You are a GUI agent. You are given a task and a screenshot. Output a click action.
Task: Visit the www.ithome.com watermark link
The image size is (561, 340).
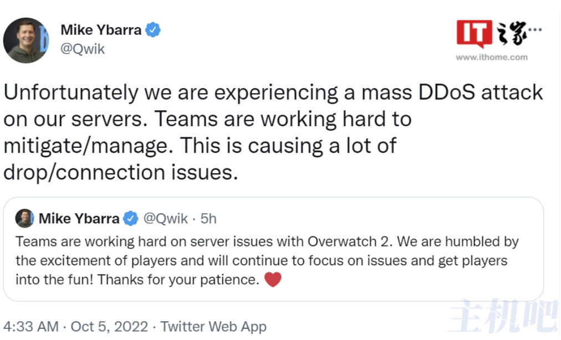pyautogui.click(x=492, y=57)
